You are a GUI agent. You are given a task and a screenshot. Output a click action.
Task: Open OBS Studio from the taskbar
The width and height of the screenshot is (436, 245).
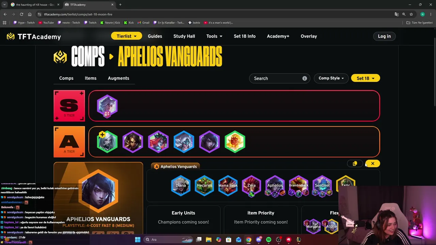point(279,240)
